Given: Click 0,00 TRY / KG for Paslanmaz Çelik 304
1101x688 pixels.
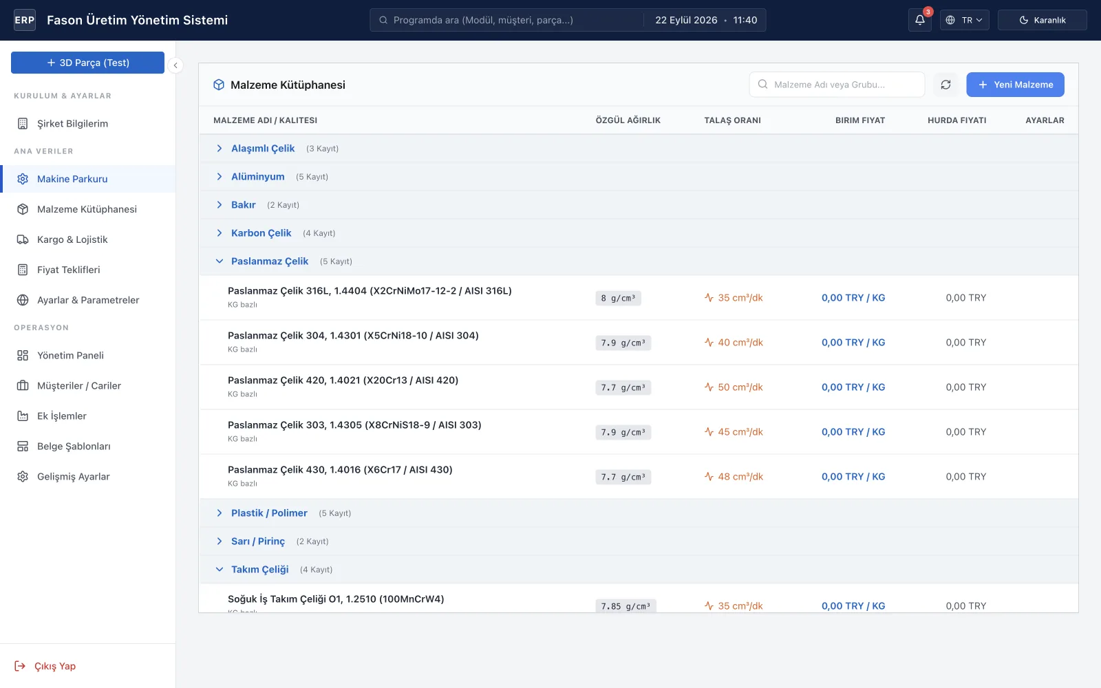Looking at the screenshot, I should pos(853,343).
